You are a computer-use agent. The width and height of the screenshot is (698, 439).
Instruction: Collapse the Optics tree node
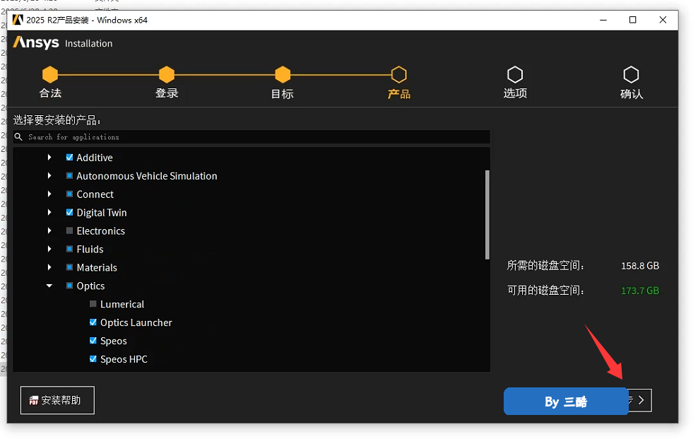tap(49, 286)
